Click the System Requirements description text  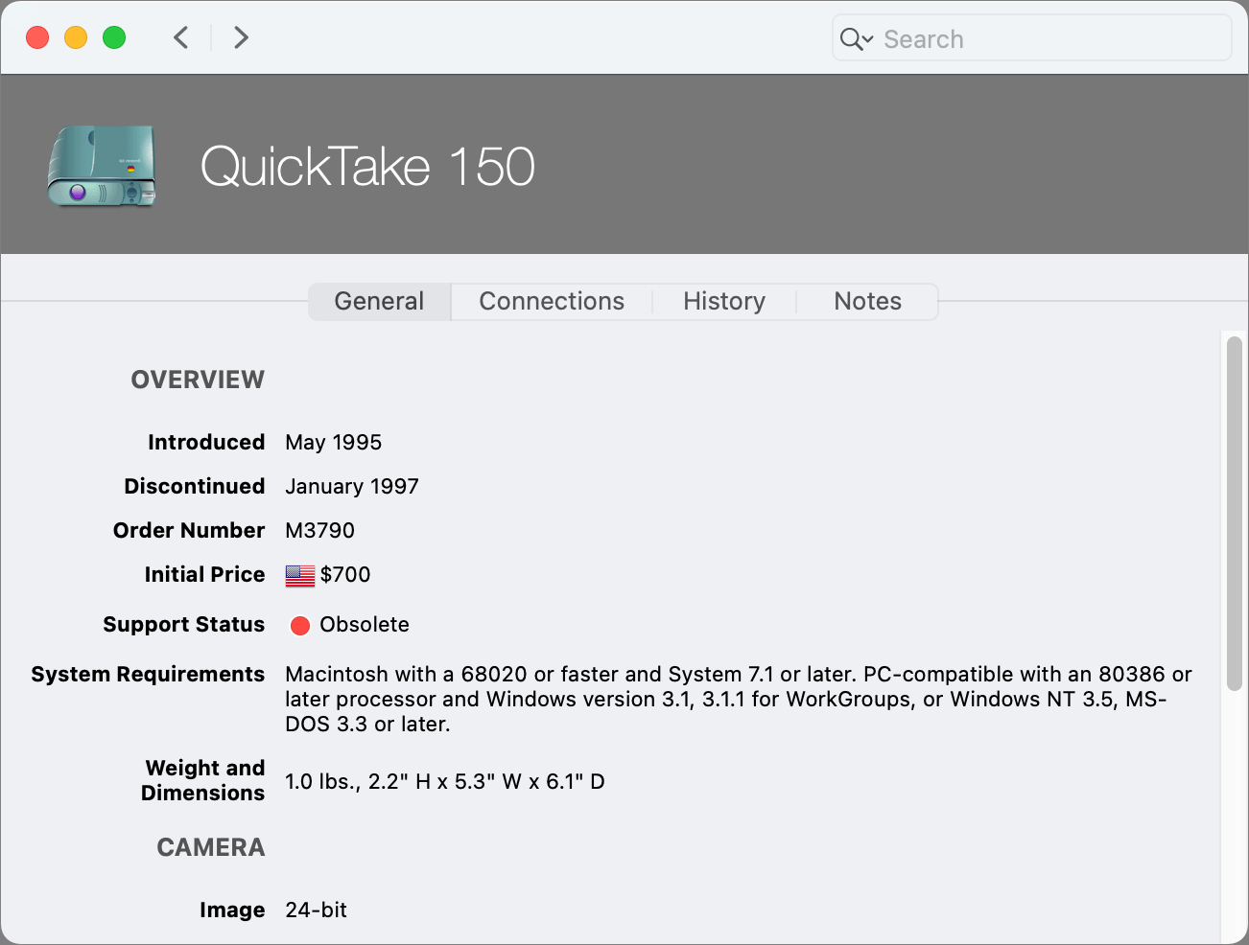tap(738, 699)
